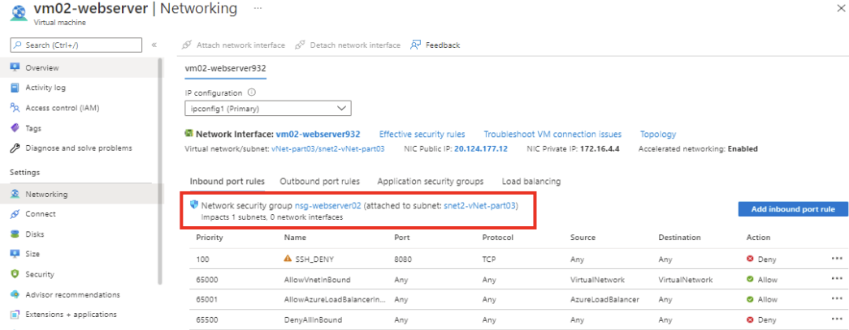This screenshot has width=849, height=330.
Task: Click the Activity log icon
Action: [15, 88]
